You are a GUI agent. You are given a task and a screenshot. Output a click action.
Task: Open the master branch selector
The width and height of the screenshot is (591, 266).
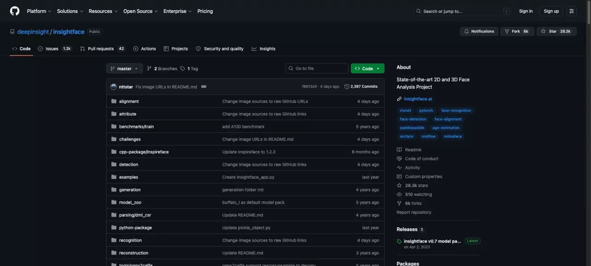[124, 68]
